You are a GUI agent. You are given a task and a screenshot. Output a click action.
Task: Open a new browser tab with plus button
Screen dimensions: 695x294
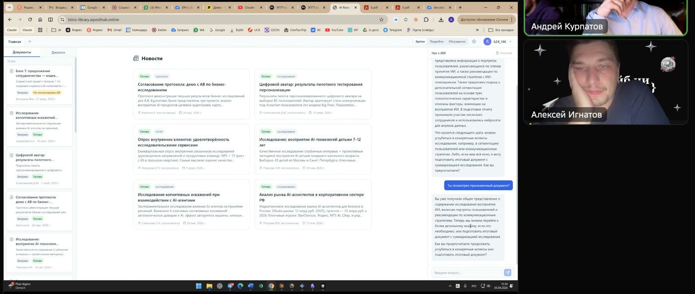[x=460, y=7]
